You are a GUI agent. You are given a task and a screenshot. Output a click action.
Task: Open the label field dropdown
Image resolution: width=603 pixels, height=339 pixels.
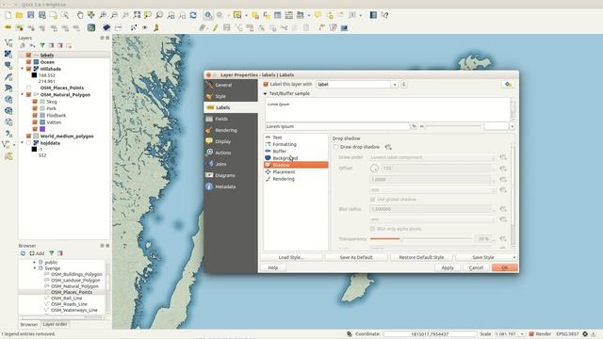pyautogui.click(x=394, y=85)
